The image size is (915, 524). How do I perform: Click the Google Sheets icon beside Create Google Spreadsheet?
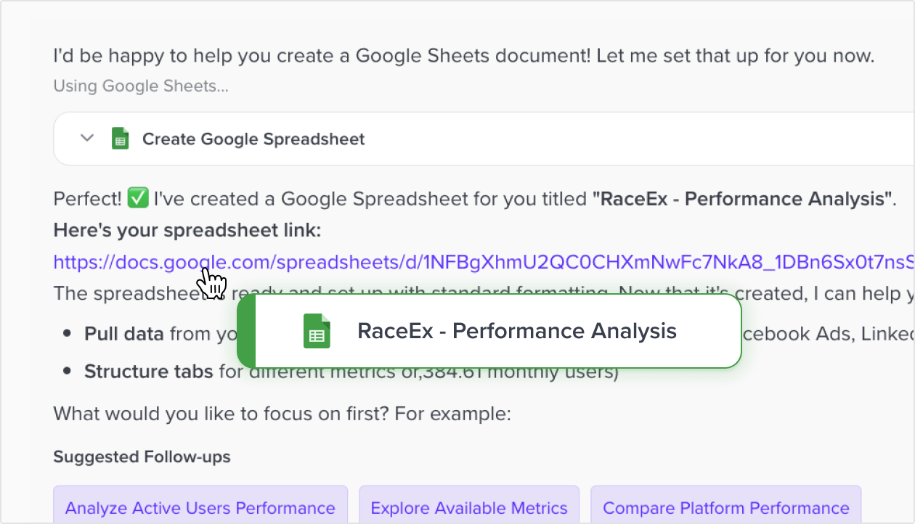pos(121,138)
